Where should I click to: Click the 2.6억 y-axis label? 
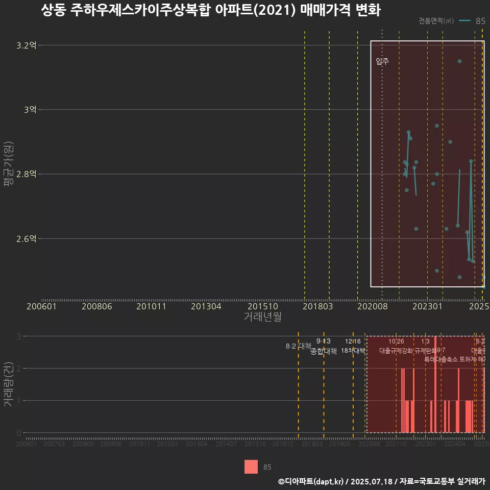(x=26, y=239)
